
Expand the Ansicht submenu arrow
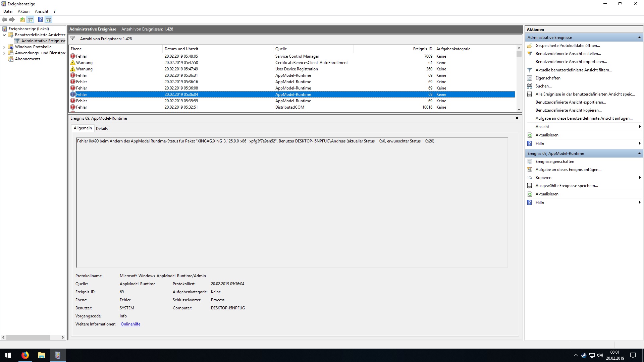pyautogui.click(x=640, y=127)
